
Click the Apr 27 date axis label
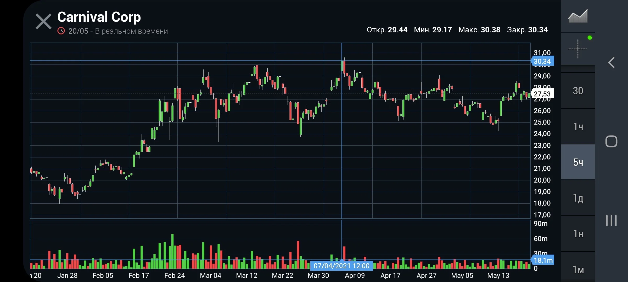pyautogui.click(x=426, y=275)
